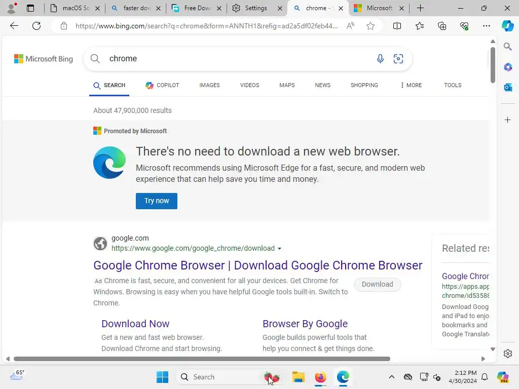Click the muted volume tray icon
Screen dimensions: 519x389
pyautogui.click(x=437, y=377)
